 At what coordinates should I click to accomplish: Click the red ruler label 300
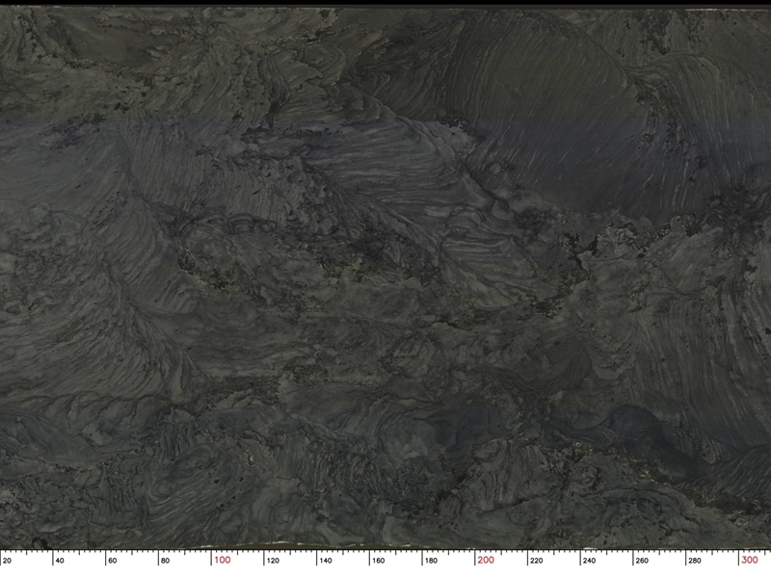750,560
